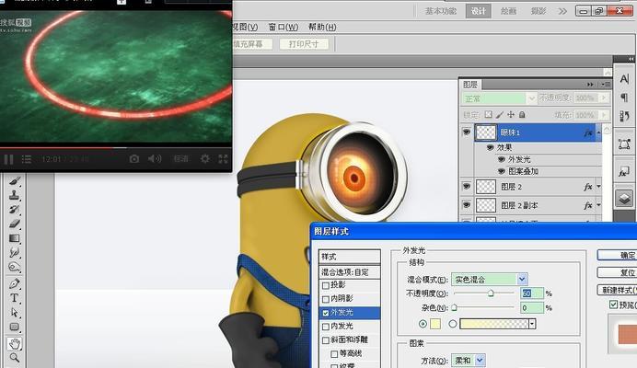Open the 混合模式 dropdown (实色混合)
Screen dimensions: 637x368
pyautogui.click(x=522, y=279)
